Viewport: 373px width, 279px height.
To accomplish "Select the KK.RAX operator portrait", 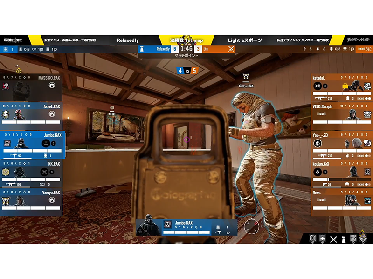I will pos(20,172).
